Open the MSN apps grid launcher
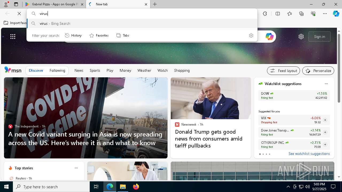 pos(13,37)
